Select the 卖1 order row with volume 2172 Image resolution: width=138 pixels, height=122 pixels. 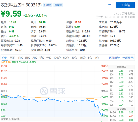[121, 86]
